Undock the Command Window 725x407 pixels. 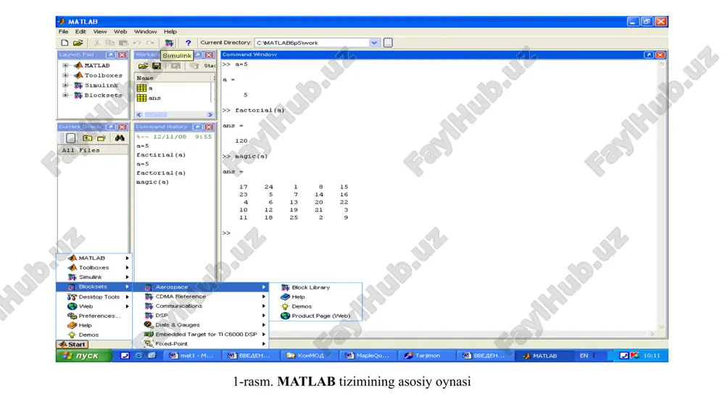click(649, 54)
